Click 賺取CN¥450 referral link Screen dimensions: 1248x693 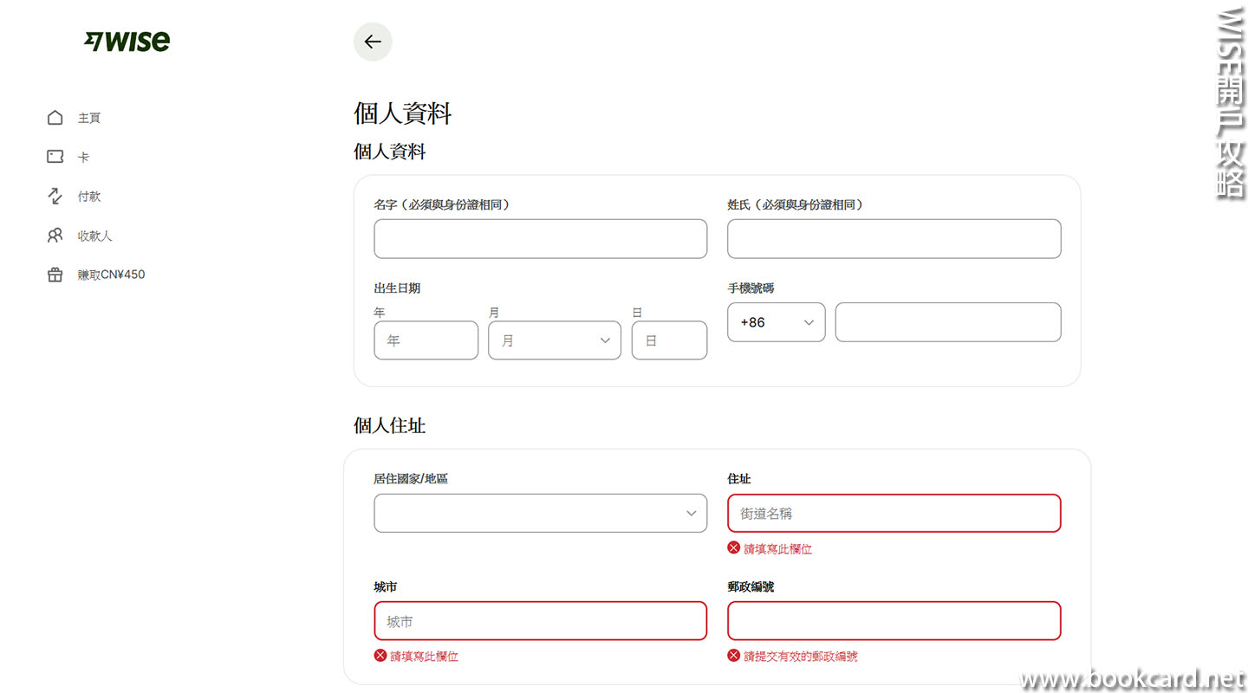click(111, 275)
